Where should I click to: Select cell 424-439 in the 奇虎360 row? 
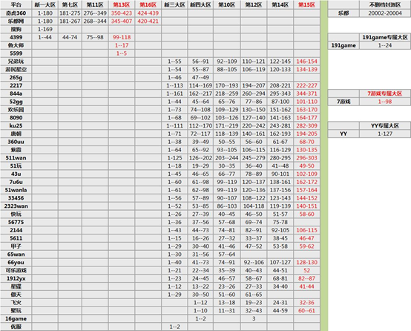148,13
